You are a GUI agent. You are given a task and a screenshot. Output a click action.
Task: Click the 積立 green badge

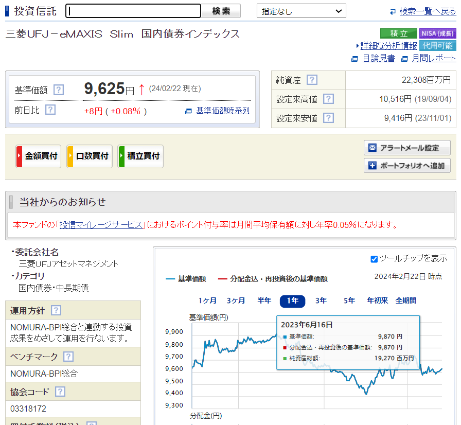399,33
